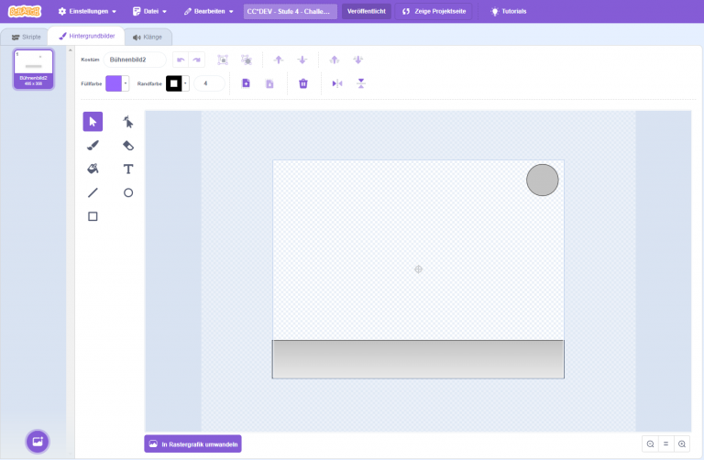The height and width of the screenshot is (460, 704).
Task: Activate the Text tool
Action: pos(128,169)
